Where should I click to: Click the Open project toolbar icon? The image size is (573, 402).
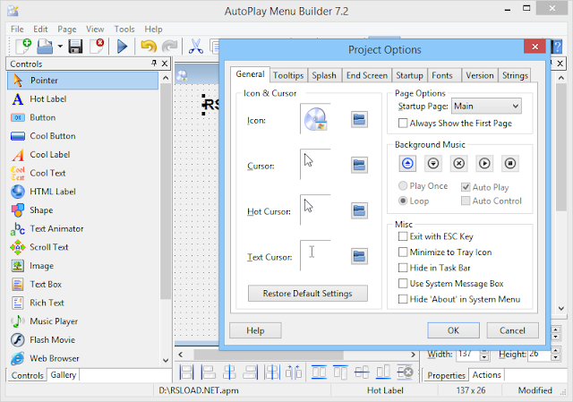45,47
